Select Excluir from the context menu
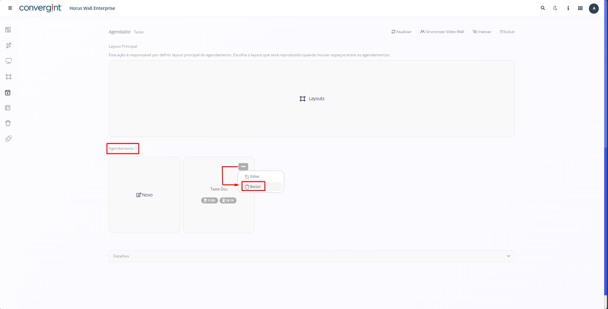This screenshot has height=309, width=608. [255, 187]
